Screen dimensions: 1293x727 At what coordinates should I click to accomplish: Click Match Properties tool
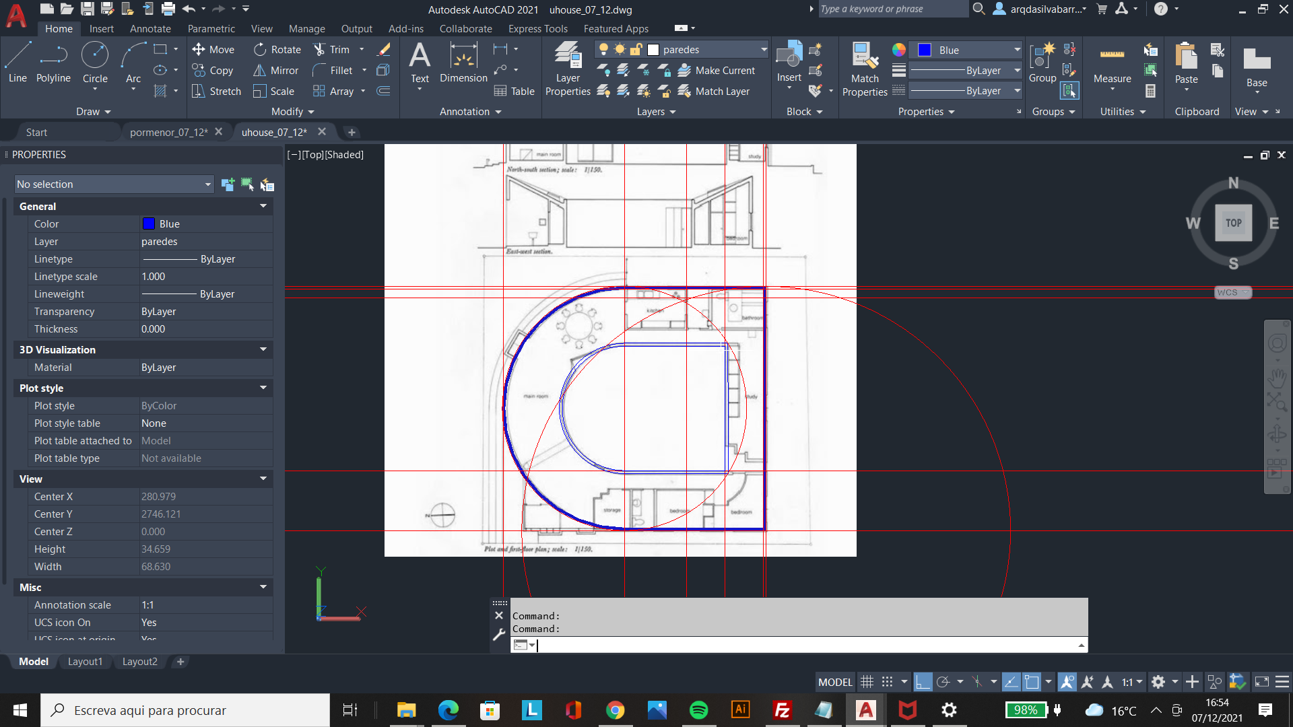click(865, 69)
